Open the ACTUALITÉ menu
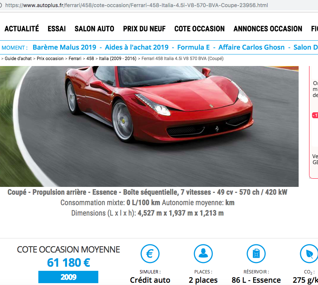This screenshot has width=318, height=285. pyautogui.click(x=22, y=29)
